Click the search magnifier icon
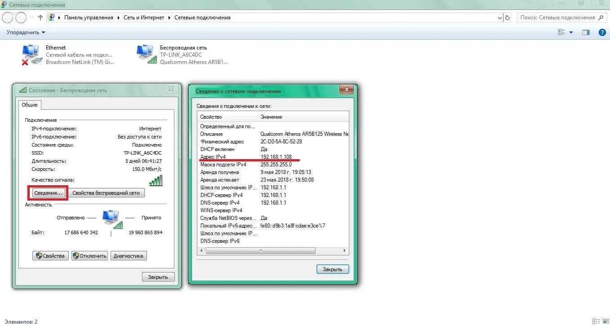This screenshot has width=610, height=326. point(600,18)
